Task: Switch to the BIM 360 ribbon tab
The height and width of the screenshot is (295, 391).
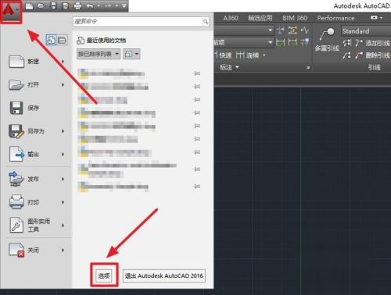Action: tap(295, 18)
